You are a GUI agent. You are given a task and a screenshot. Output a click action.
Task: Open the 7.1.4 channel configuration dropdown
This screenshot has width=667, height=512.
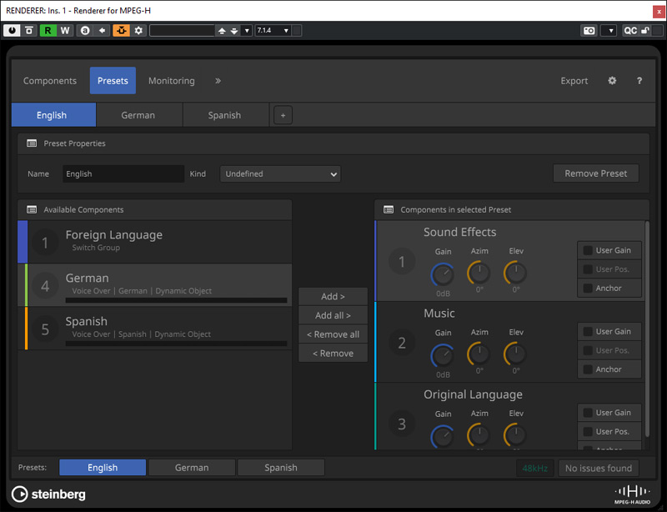click(275, 30)
